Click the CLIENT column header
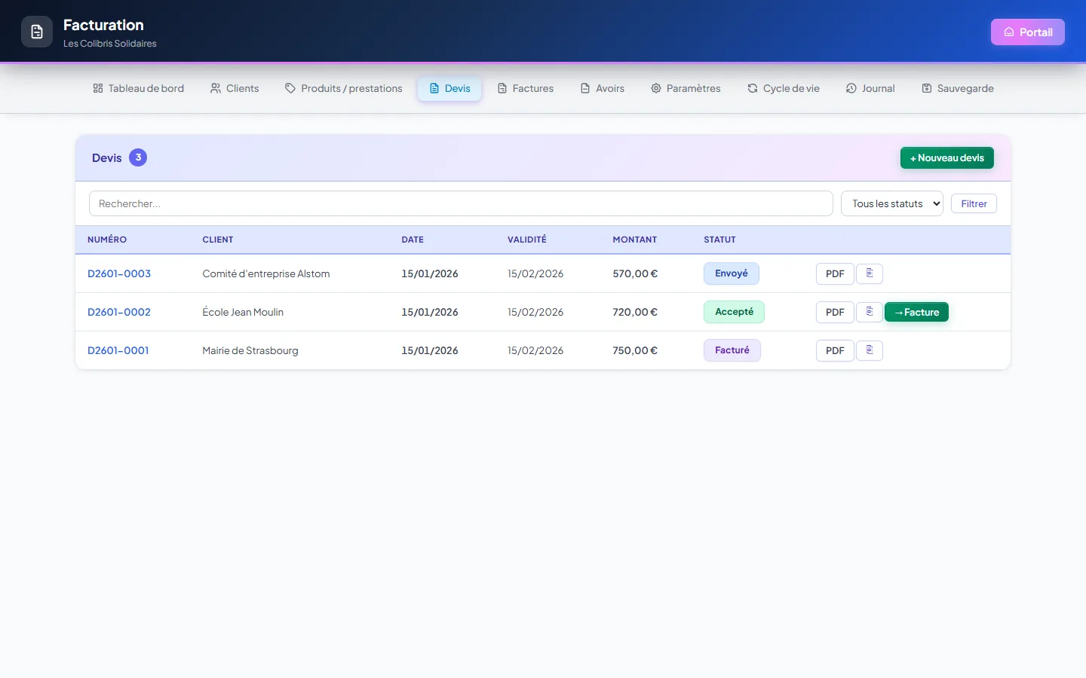The width and height of the screenshot is (1086, 678). click(218, 240)
